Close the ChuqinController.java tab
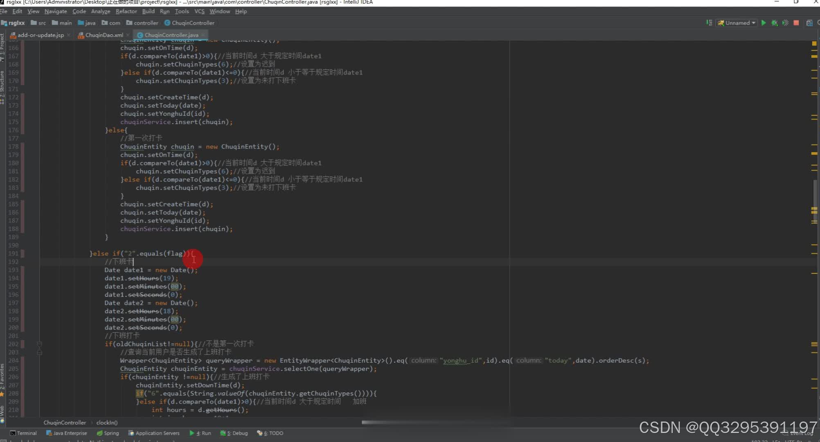Screen dimensions: 820x442 203,35
